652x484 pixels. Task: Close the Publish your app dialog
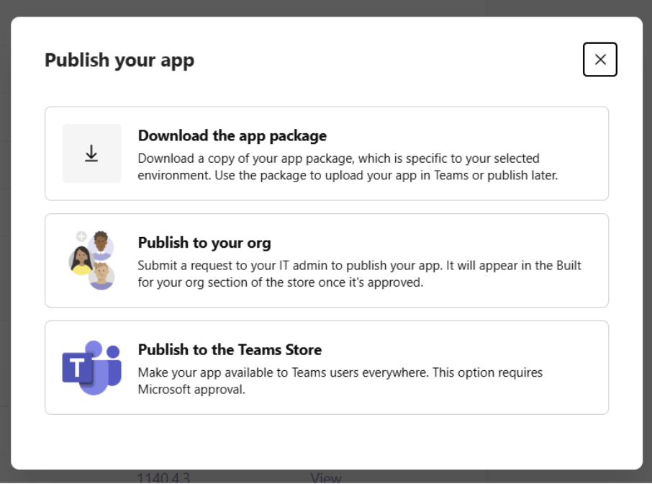pos(599,60)
